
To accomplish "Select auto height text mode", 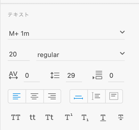I will click(x=97, y=96).
